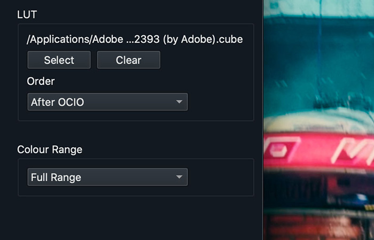
Task: Open the Order dropdown set to After OCIO
Action: click(107, 102)
